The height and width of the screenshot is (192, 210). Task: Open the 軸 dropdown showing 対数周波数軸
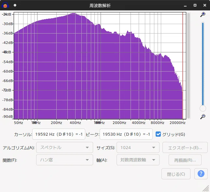[x=138, y=160]
